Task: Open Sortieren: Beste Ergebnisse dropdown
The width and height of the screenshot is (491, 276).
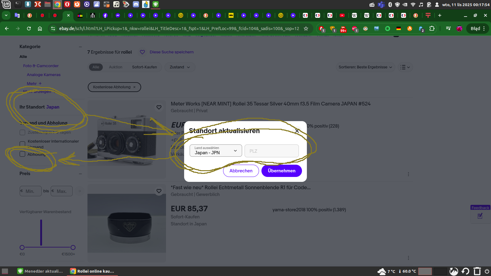Action: pos(365,67)
